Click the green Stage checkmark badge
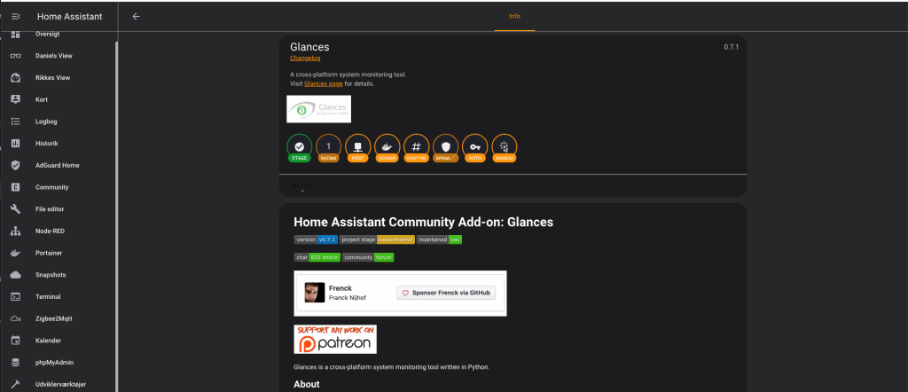The image size is (908, 392). [x=300, y=148]
